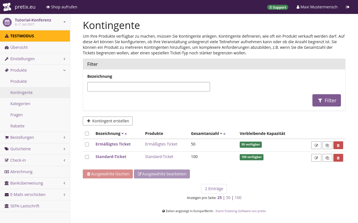Toggle the select-all checkbox in table header
Image resolution: width=358 pixels, height=223 pixels.
coord(87,134)
